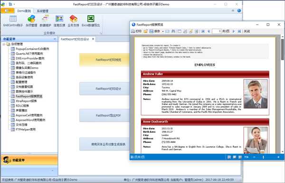Go to previous page in report preview

click(209, 31)
